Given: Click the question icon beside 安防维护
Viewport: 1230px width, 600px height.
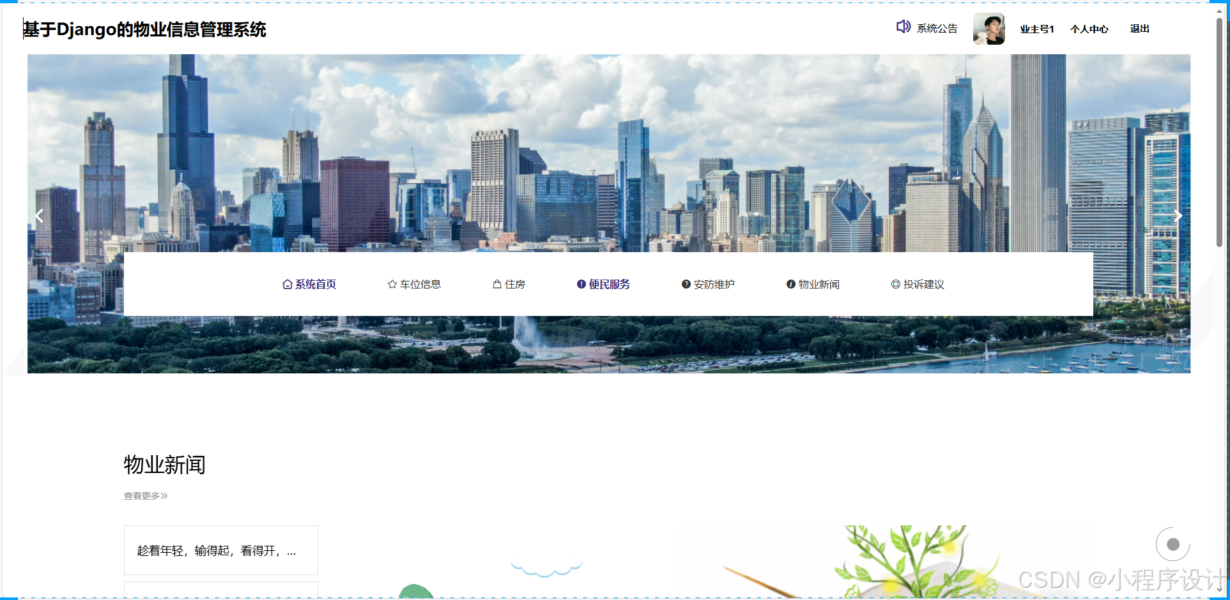Looking at the screenshot, I should coord(686,284).
